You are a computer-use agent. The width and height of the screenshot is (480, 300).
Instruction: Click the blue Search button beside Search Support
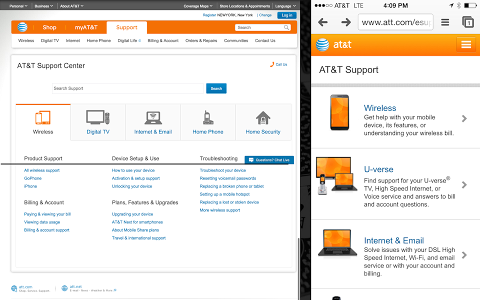point(216,88)
